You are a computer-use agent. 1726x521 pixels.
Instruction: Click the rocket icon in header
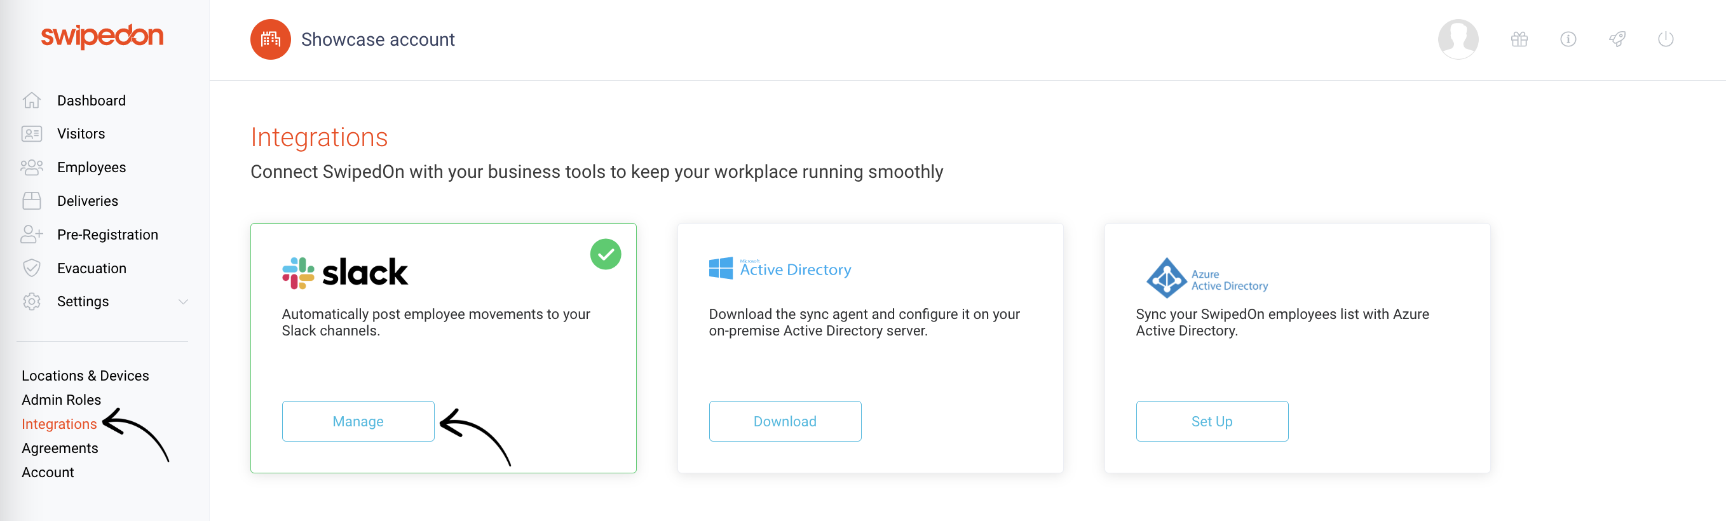pyautogui.click(x=1617, y=39)
